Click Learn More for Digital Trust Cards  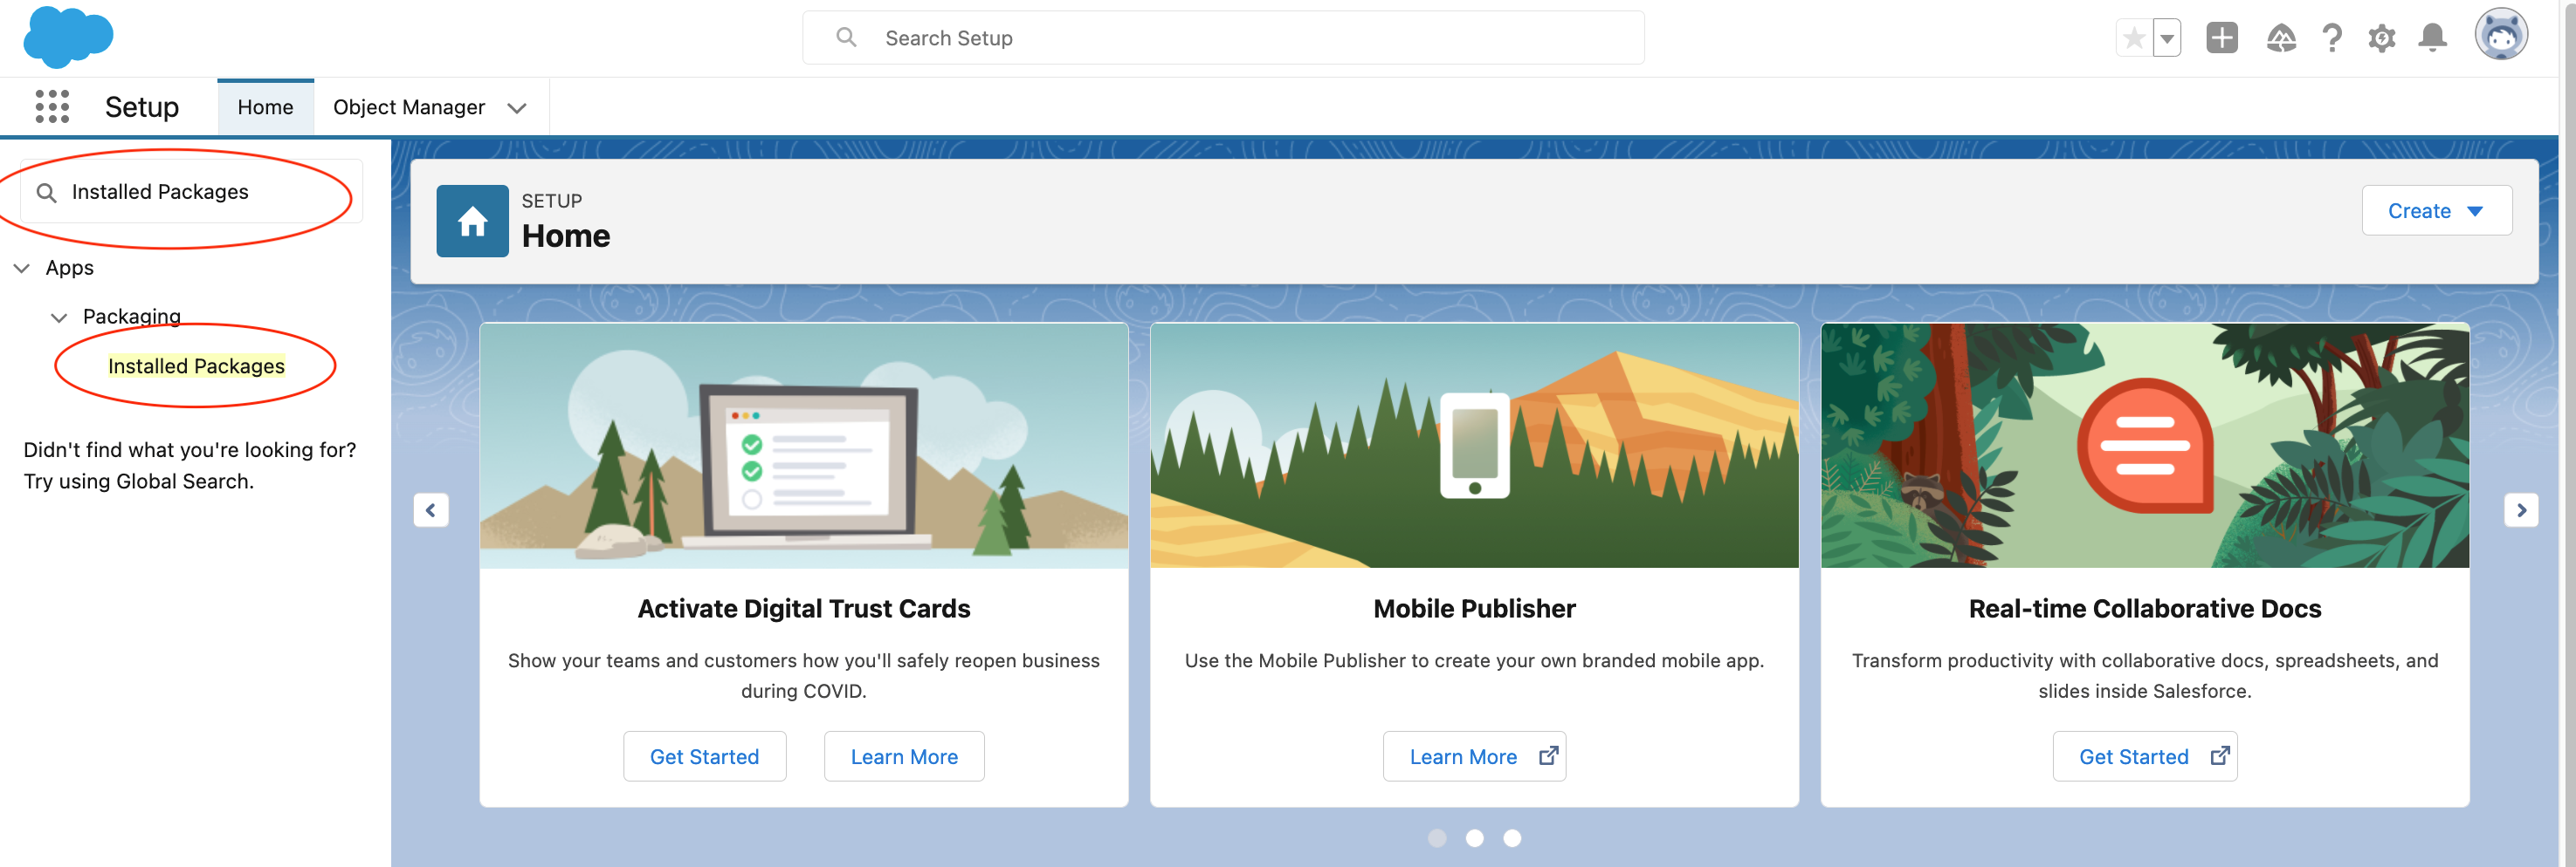point(904,757)
